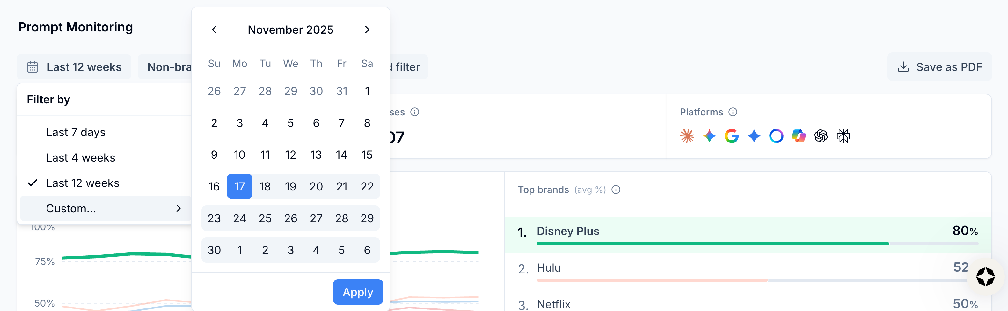Click the blue sparkle platform icon
The width and height of the screenshot is (1008, 311).
tap(754, 136)
